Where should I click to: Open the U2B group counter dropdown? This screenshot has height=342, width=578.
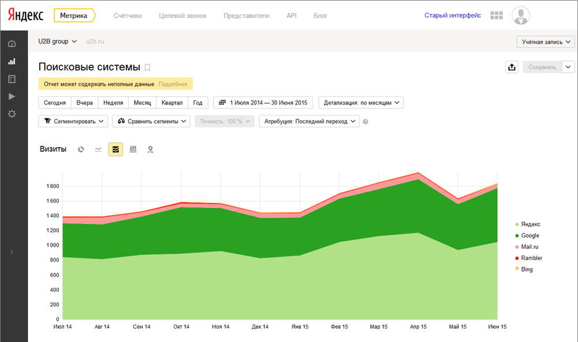coord(58,41)
